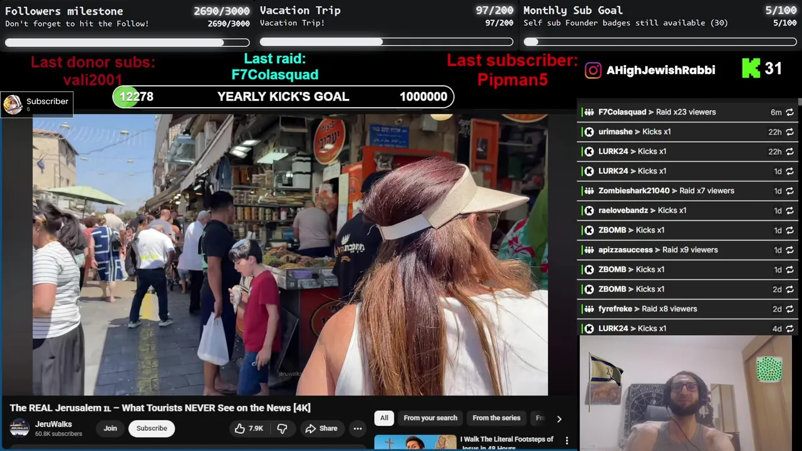This screenshot has width=802, height=451.
Task: Open options menu for the suggested video
Action: point(567,441)
